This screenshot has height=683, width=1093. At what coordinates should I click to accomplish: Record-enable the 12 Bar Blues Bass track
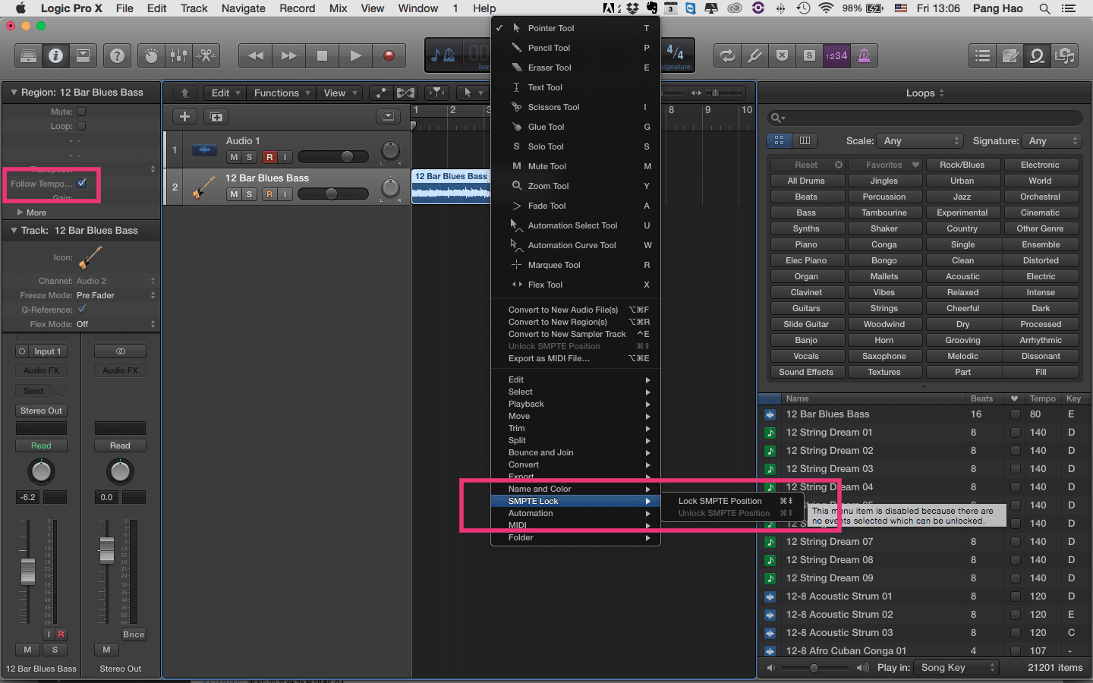tap(269, 194)
